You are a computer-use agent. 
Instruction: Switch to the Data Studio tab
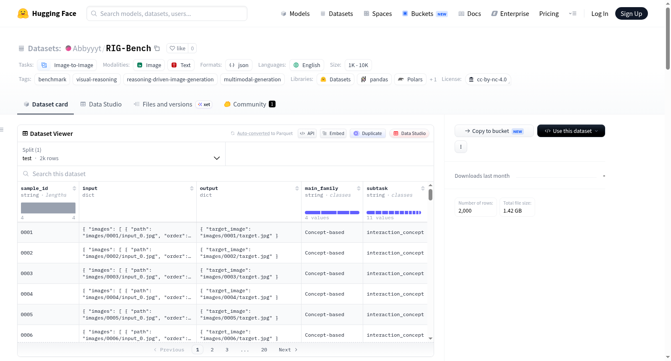click(101, 104)
